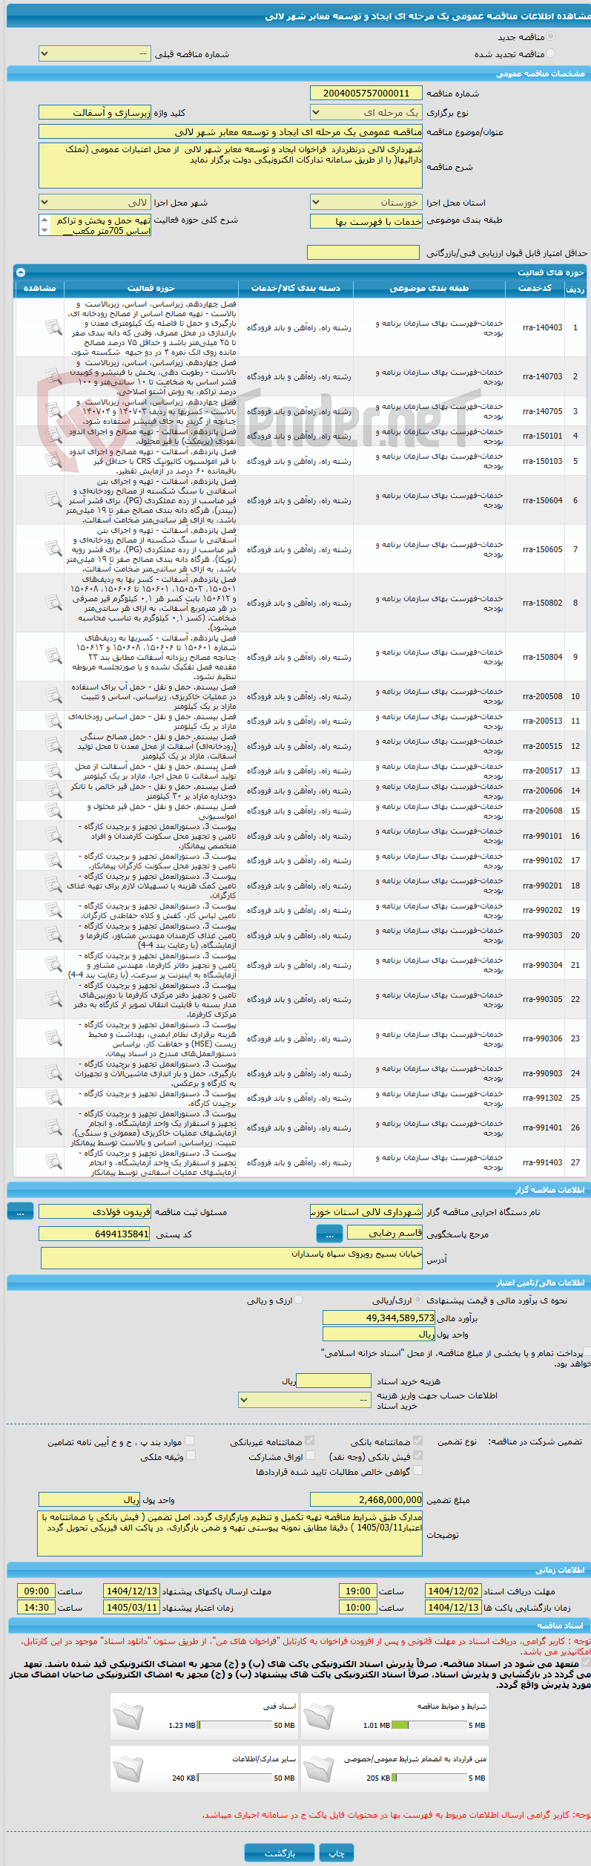The width and height of the screenshot is (591, 1866).
Task: Click the چاپ print button
Action: pyautogui.click(x=337, y=1853)
